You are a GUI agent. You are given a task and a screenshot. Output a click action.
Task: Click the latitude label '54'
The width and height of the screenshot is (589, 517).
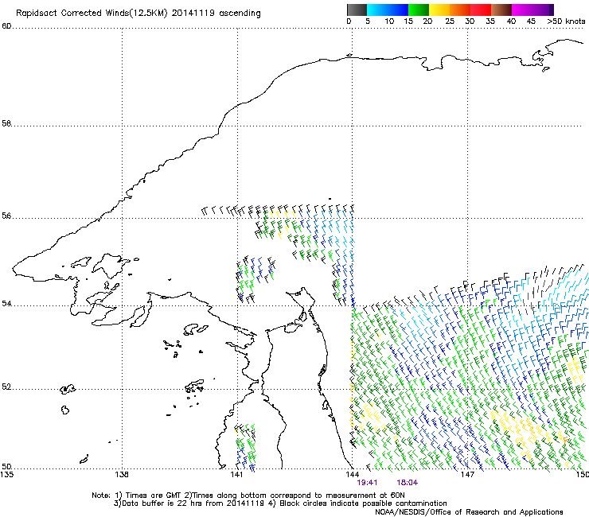[6, 303]
